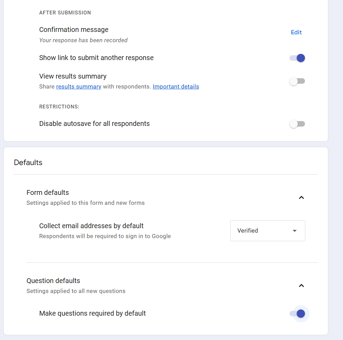343x340 pixels.
Task: Click the Make questions required by default label
Action: pyautogui.click(x=93, y=313)
